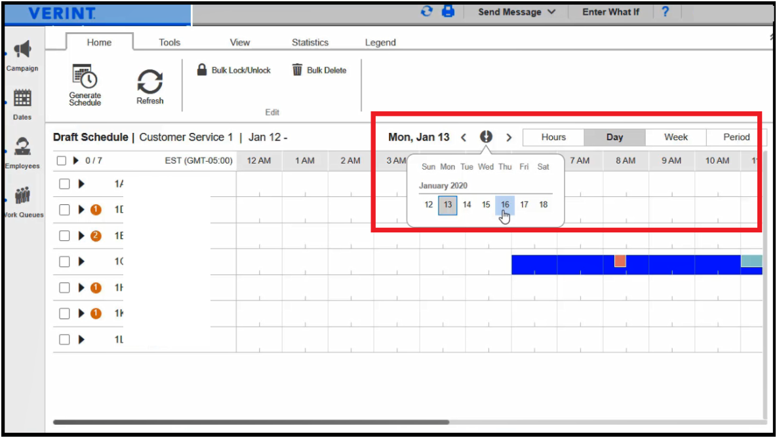
Task: Open the Campaign section icon
Action: [x=22, y=50]
